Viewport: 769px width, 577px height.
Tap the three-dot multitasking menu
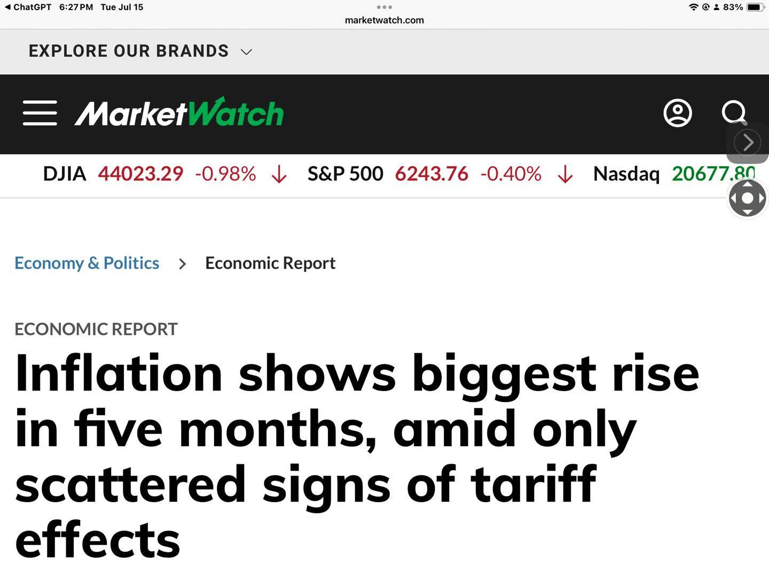384,7
